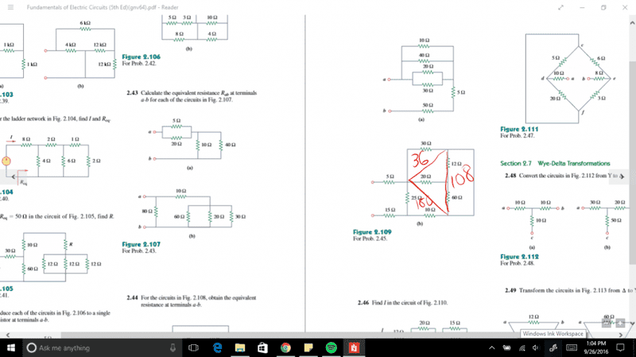Open the Action Center notifications panel

point(620,347)
